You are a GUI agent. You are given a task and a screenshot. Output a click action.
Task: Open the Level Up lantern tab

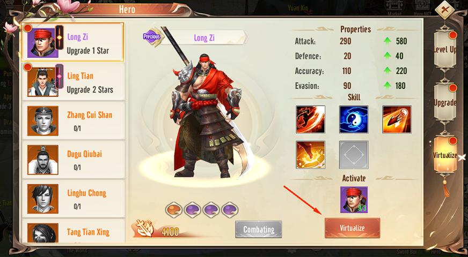[445, 49]
